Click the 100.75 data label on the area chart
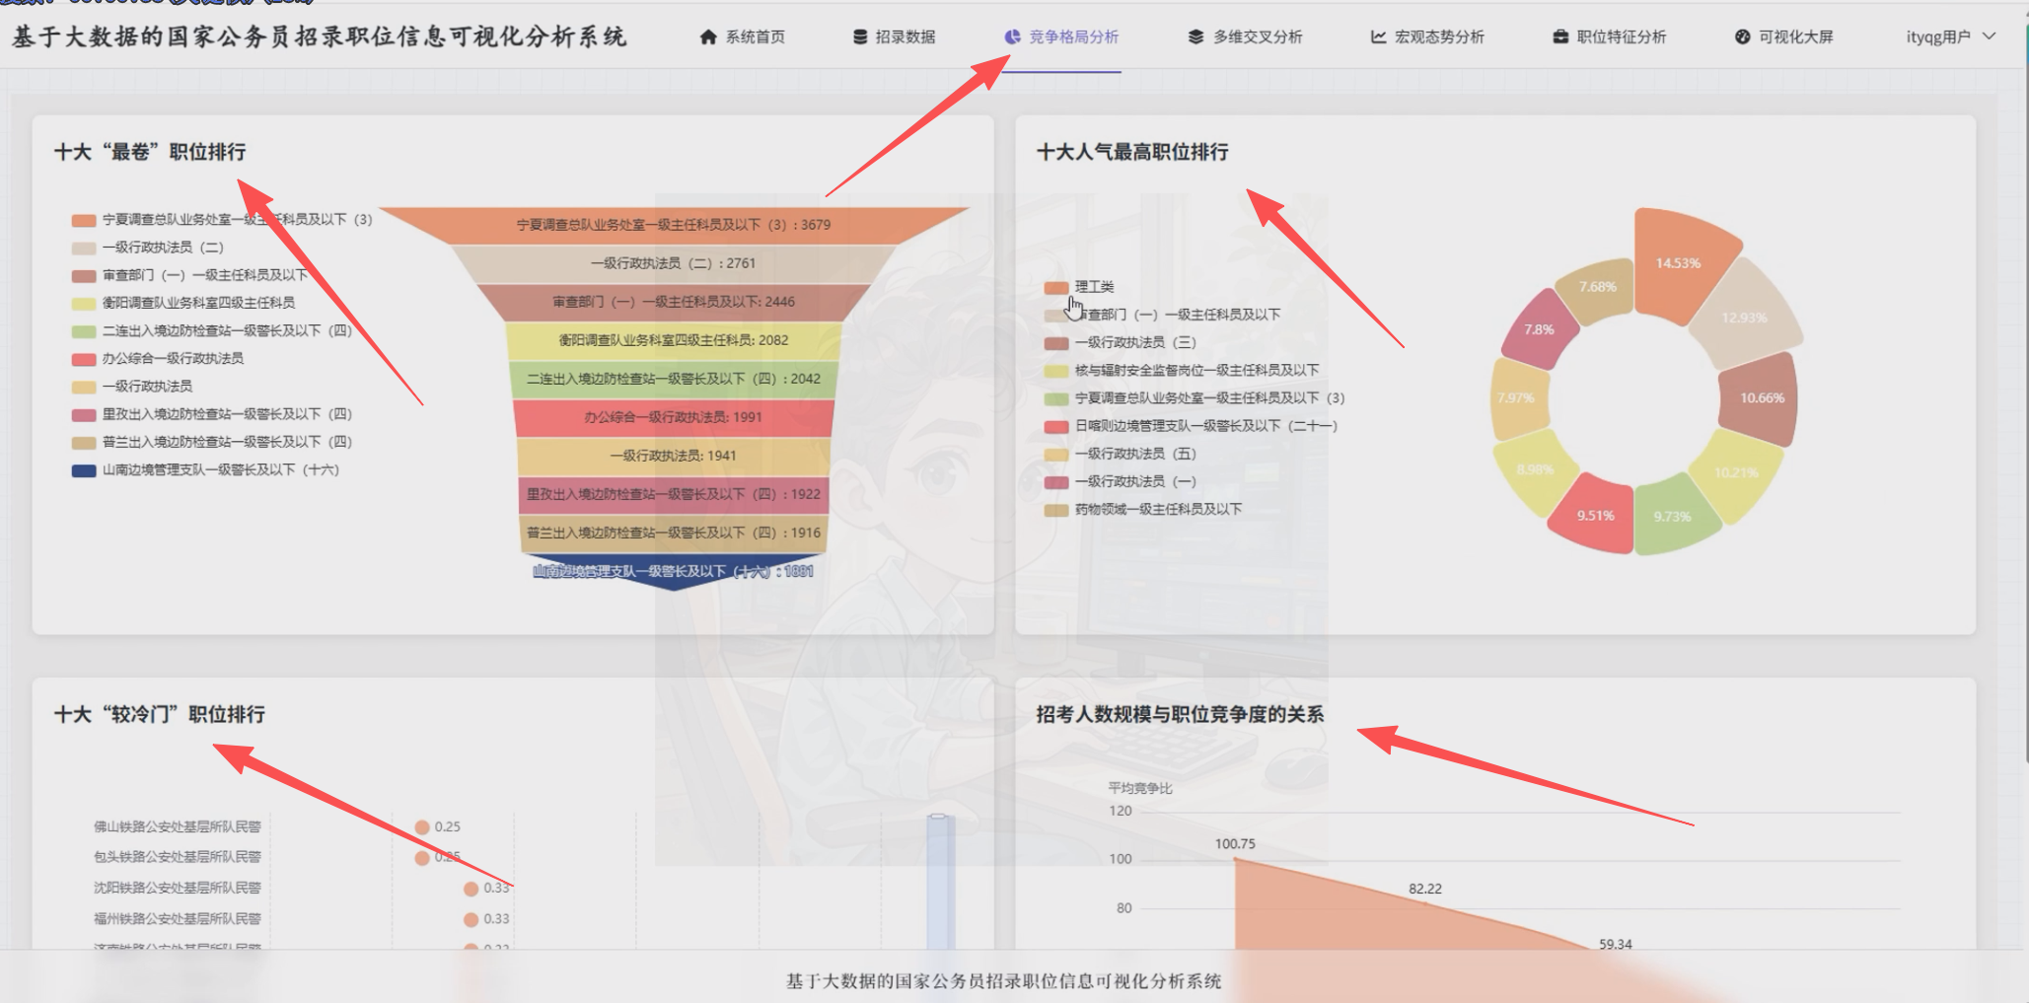Viewport: 2029px width, 1003px height. (1235, 844)
